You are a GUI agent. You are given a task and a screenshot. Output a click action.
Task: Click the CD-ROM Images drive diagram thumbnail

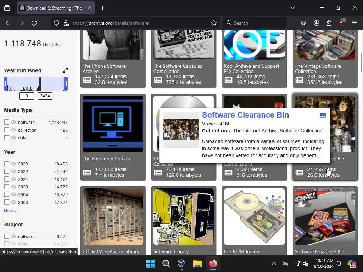254,217
